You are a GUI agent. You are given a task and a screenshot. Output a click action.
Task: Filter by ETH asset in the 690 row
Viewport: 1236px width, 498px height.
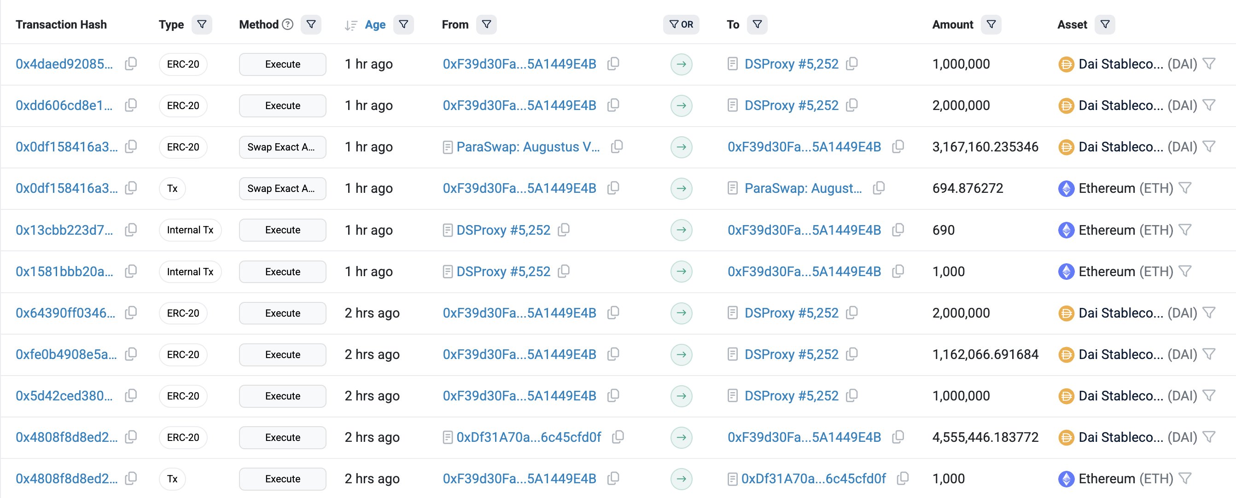[x=1185, y=230]
